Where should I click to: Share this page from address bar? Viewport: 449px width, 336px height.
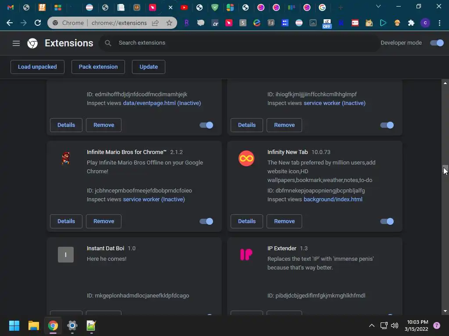[x=155, y=23]
